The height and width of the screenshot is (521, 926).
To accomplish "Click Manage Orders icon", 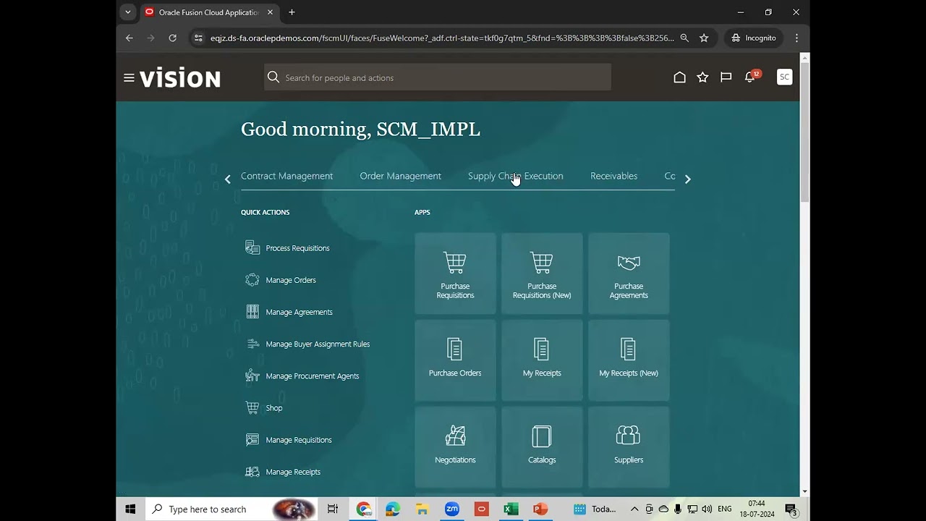I will pos(252,280).
